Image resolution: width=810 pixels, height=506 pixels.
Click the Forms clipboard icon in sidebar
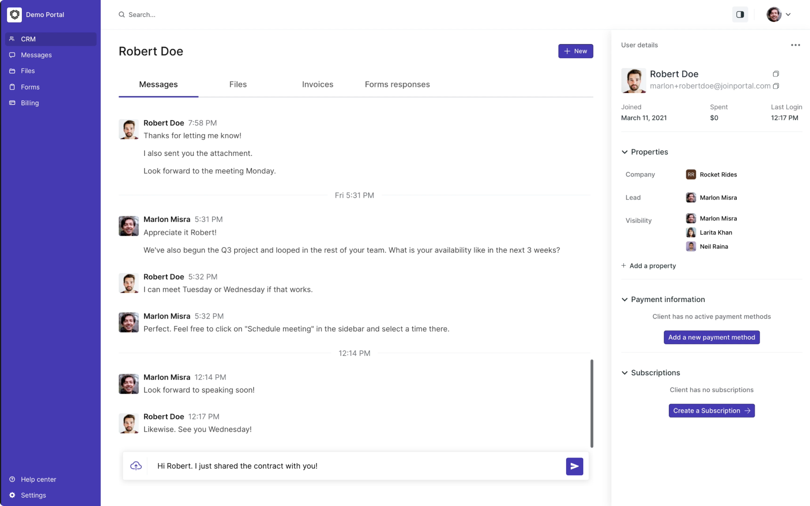point(12,87)
